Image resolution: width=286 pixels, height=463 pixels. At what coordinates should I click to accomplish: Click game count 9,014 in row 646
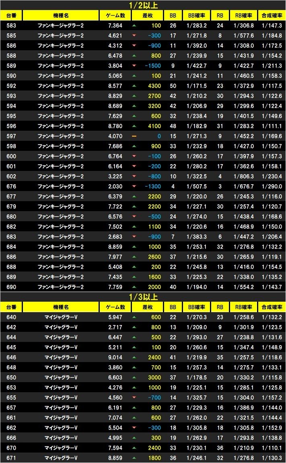[115, 357]
